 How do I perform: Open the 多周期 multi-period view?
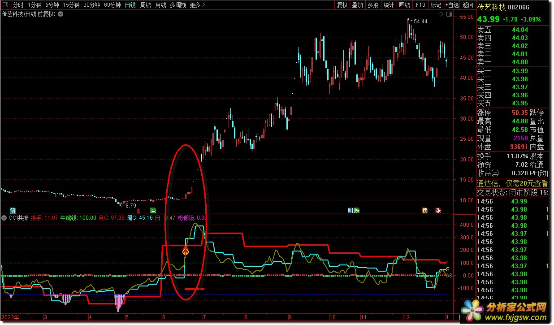pyautogui.click(x=178, y=5)
